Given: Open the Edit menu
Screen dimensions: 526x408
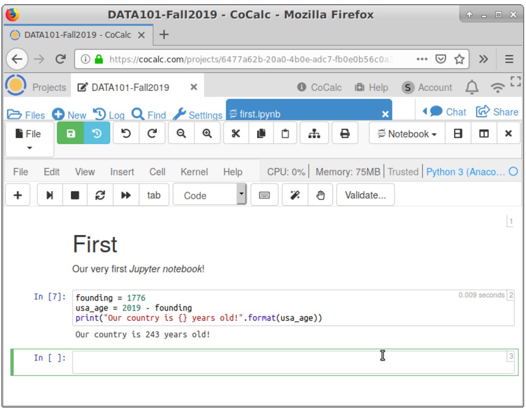Looking at the screenshot, I should 52,171.
